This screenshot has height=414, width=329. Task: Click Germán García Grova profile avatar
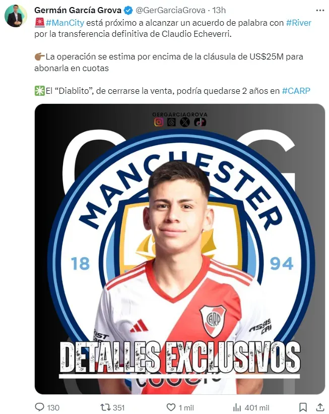[16, 16]
